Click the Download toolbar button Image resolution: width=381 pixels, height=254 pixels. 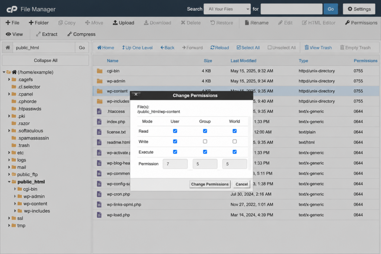point(157,23)
